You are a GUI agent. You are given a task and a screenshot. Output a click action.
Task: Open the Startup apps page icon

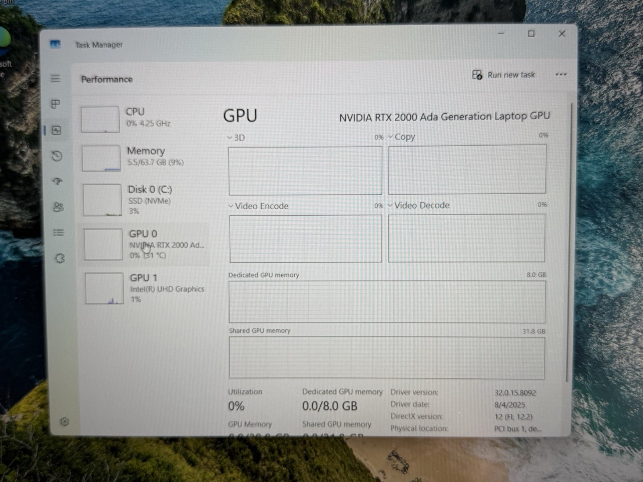pos(58,182)
